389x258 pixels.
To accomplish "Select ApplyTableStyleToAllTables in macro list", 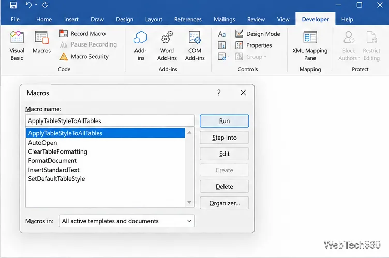I will point(106,133).
